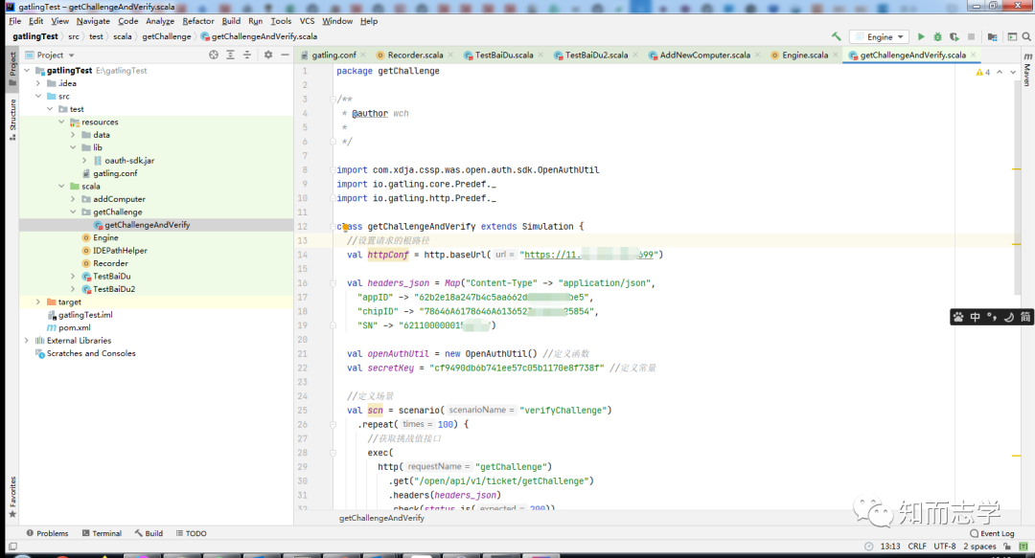Viewport: 1035px width, 558px height.
Task: Start debugging with the bug icon
Action: [x=937, y=37]
